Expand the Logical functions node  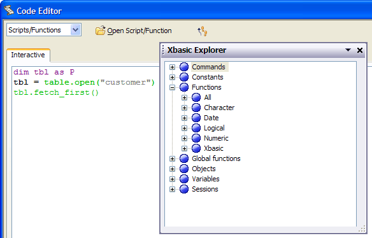pos(184,129)
